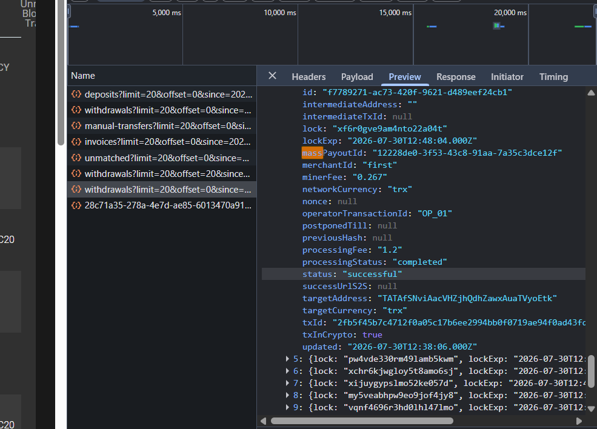
Task: Click the horizontal scrollbar thumb in preview
Action: click(362, 421)
